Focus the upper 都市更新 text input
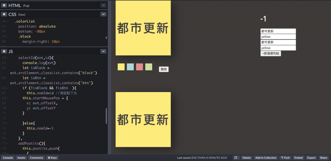Viewport: 331px width, 161px height. [x=278, y=31]
